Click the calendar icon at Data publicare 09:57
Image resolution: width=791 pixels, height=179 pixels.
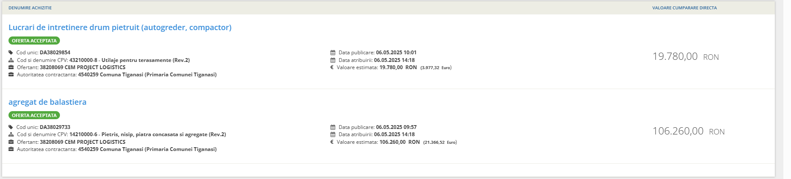333,127
